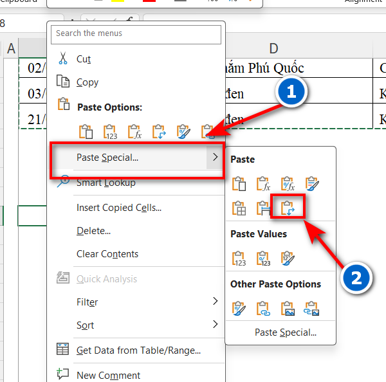The height and width of the screenshot is (382, 386).
Task: Click the No Borders paste icon
Action: 239,208
